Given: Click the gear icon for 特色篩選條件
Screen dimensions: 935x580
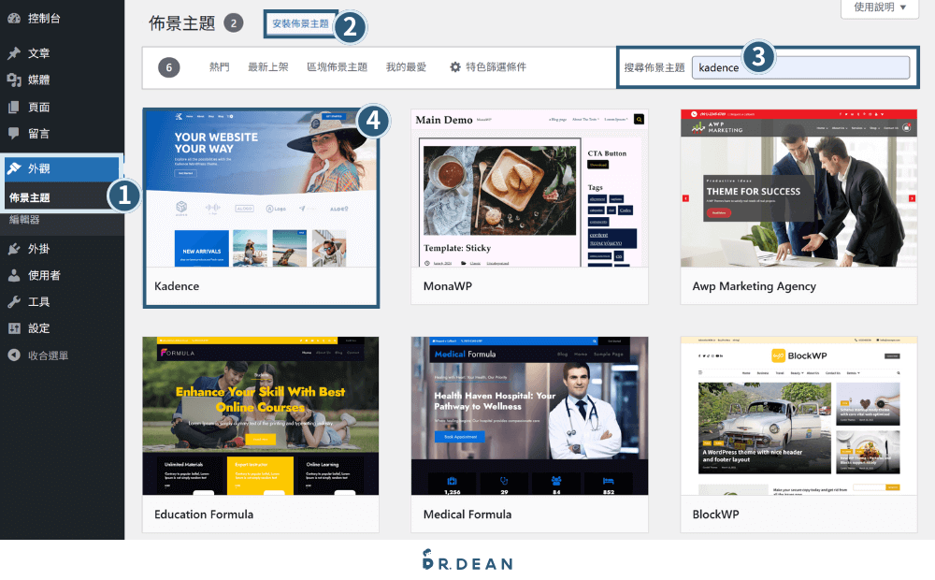Looking at the screenshot, I should [455, 66].
